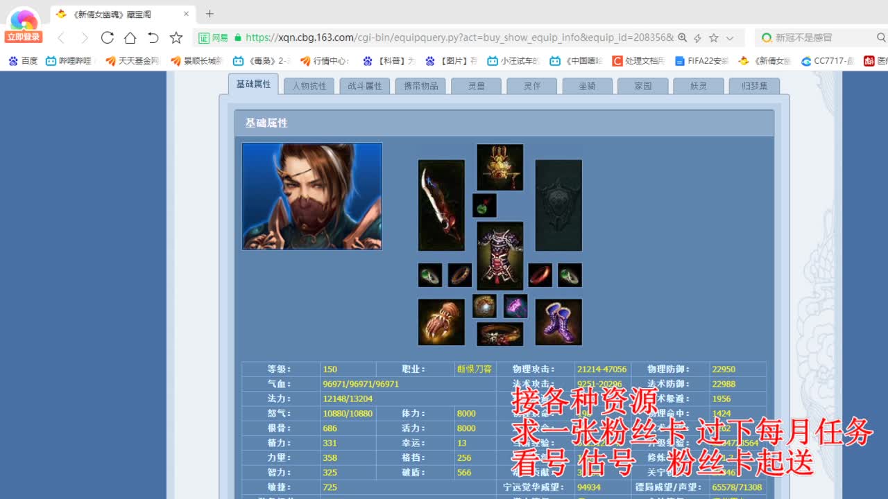
Task: Open the 处理文档用 bookmark
Action: tap(638, 61)
